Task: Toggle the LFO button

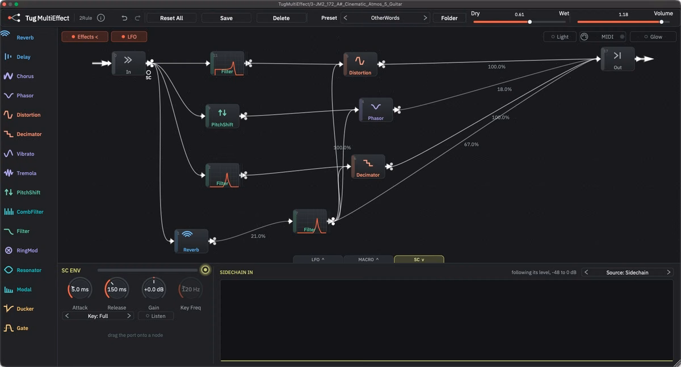Action: 129,37
